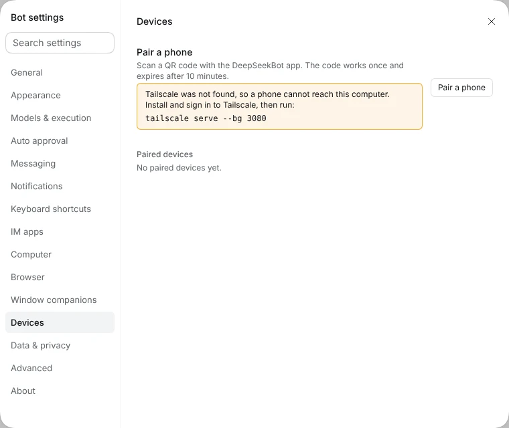Viewport: 509px width, 428px height.
Task: Go to Browser settings
Action: [60, 277]
